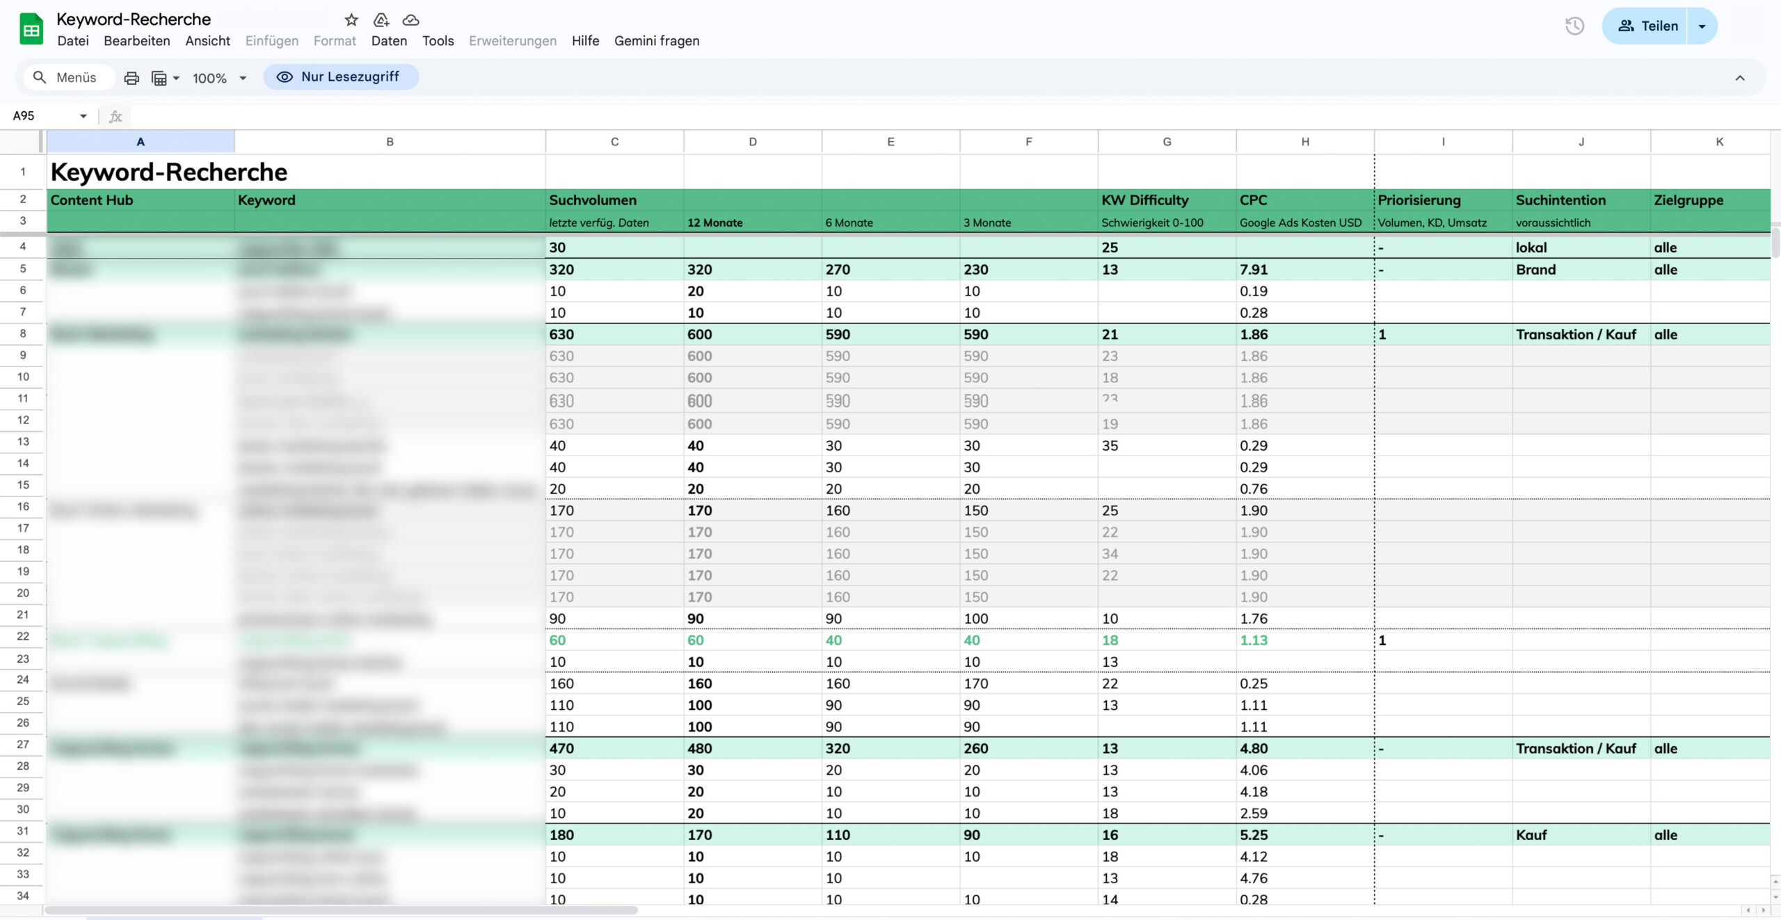
Task: Open the Datei menu
Action: point(73,41)
